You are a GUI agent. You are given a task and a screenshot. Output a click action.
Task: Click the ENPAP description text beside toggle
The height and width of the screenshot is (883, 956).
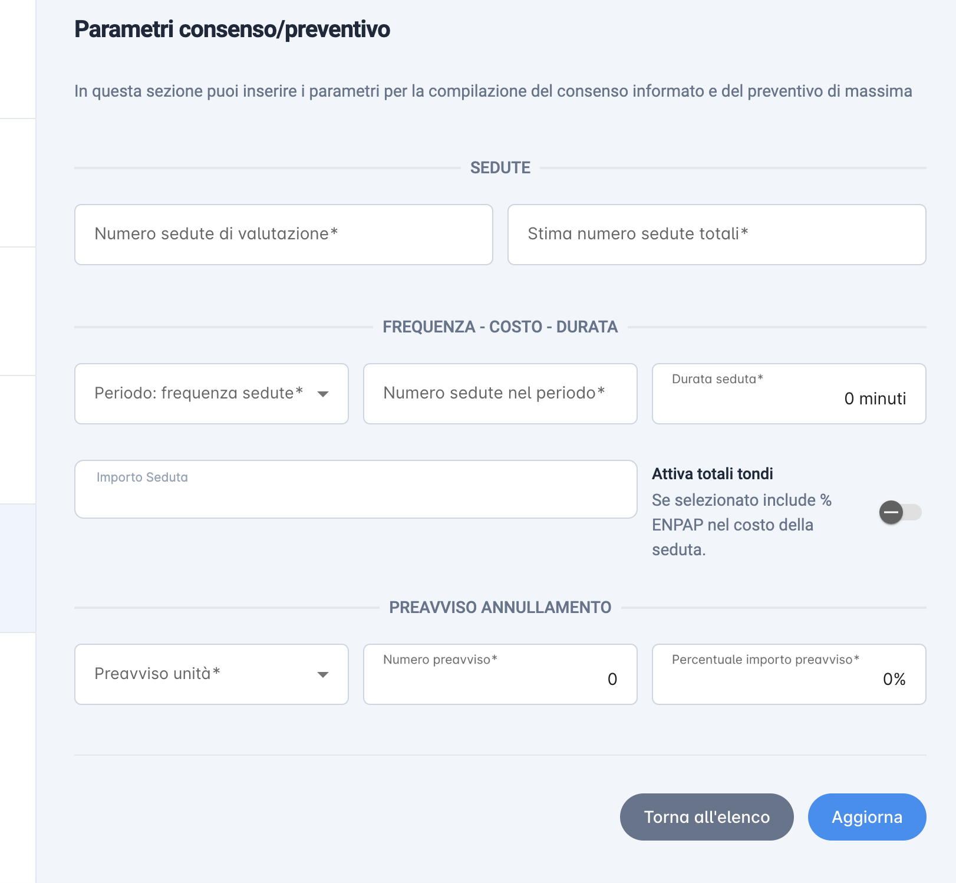coord(742,525)
